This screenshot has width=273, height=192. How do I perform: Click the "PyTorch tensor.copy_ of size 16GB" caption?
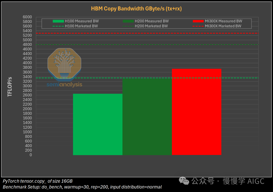click(38, 181)
